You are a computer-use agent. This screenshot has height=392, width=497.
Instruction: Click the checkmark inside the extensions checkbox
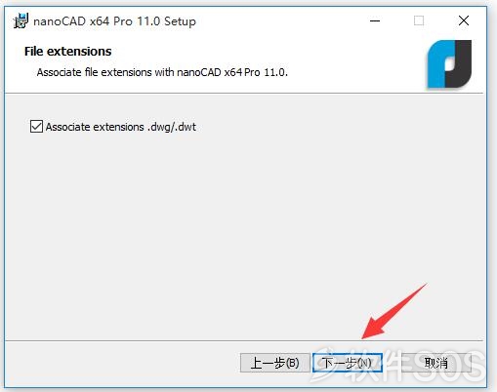tap(36, 127)
